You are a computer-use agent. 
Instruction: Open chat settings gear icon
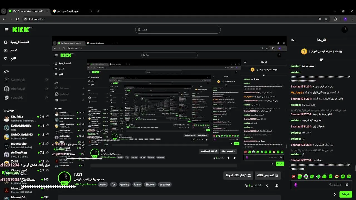click(x=335, y=194)
